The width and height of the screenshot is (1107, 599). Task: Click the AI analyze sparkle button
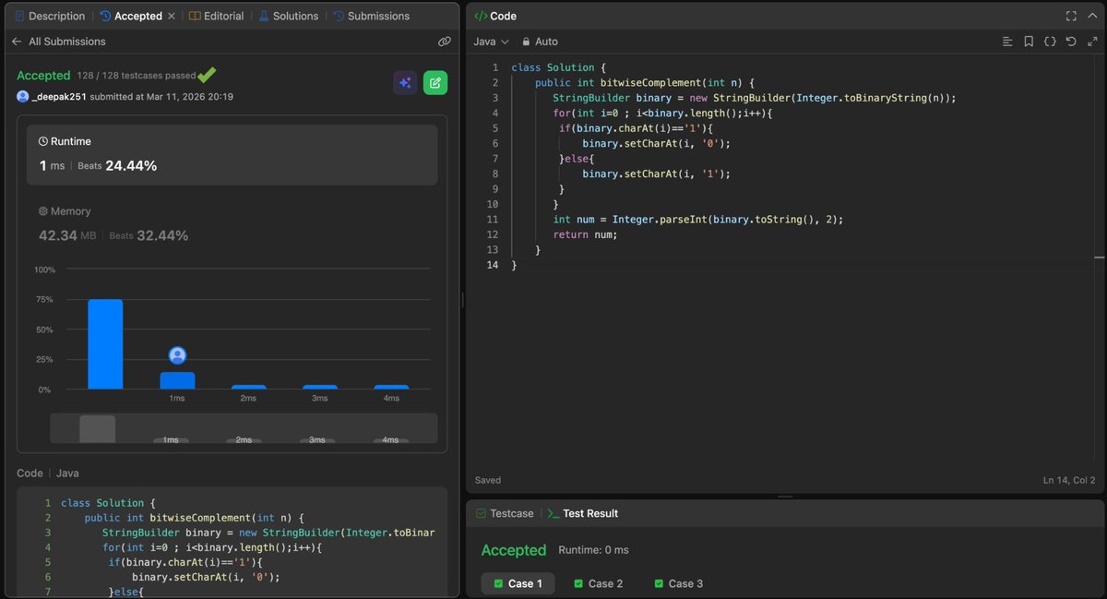click(x=405, y=83)
